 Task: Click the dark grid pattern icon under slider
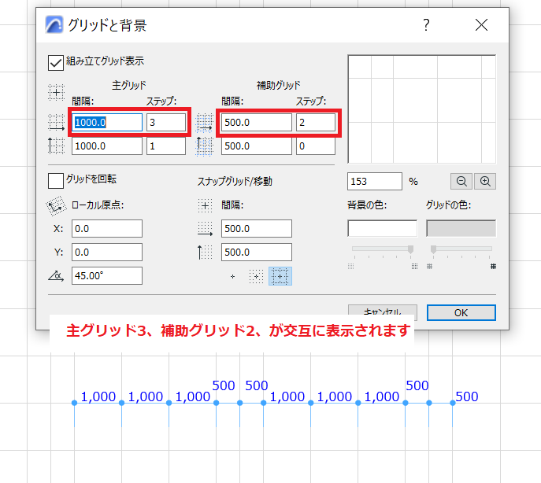point(493,266)
